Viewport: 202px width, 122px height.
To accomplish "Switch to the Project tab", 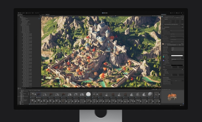I will click(20, 88).
